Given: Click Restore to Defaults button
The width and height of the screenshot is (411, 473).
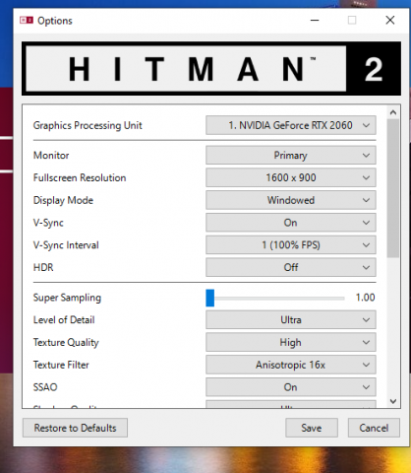Looking at the screenshot, I should [75, 428].
